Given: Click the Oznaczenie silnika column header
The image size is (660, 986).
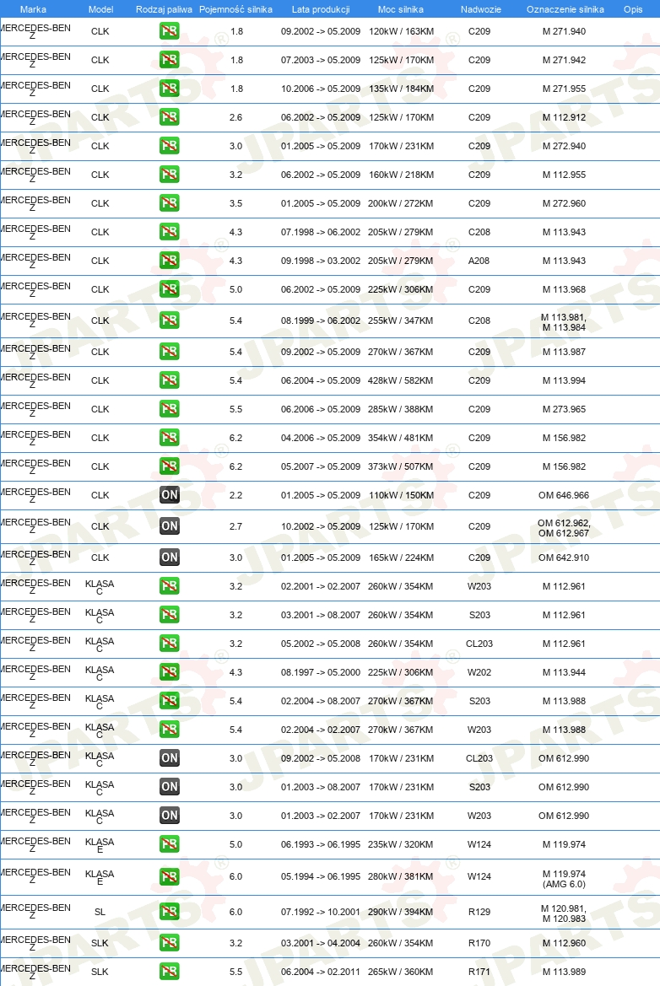Looking at the screenshot, I should pyautogui.click(x=565, y=9).
